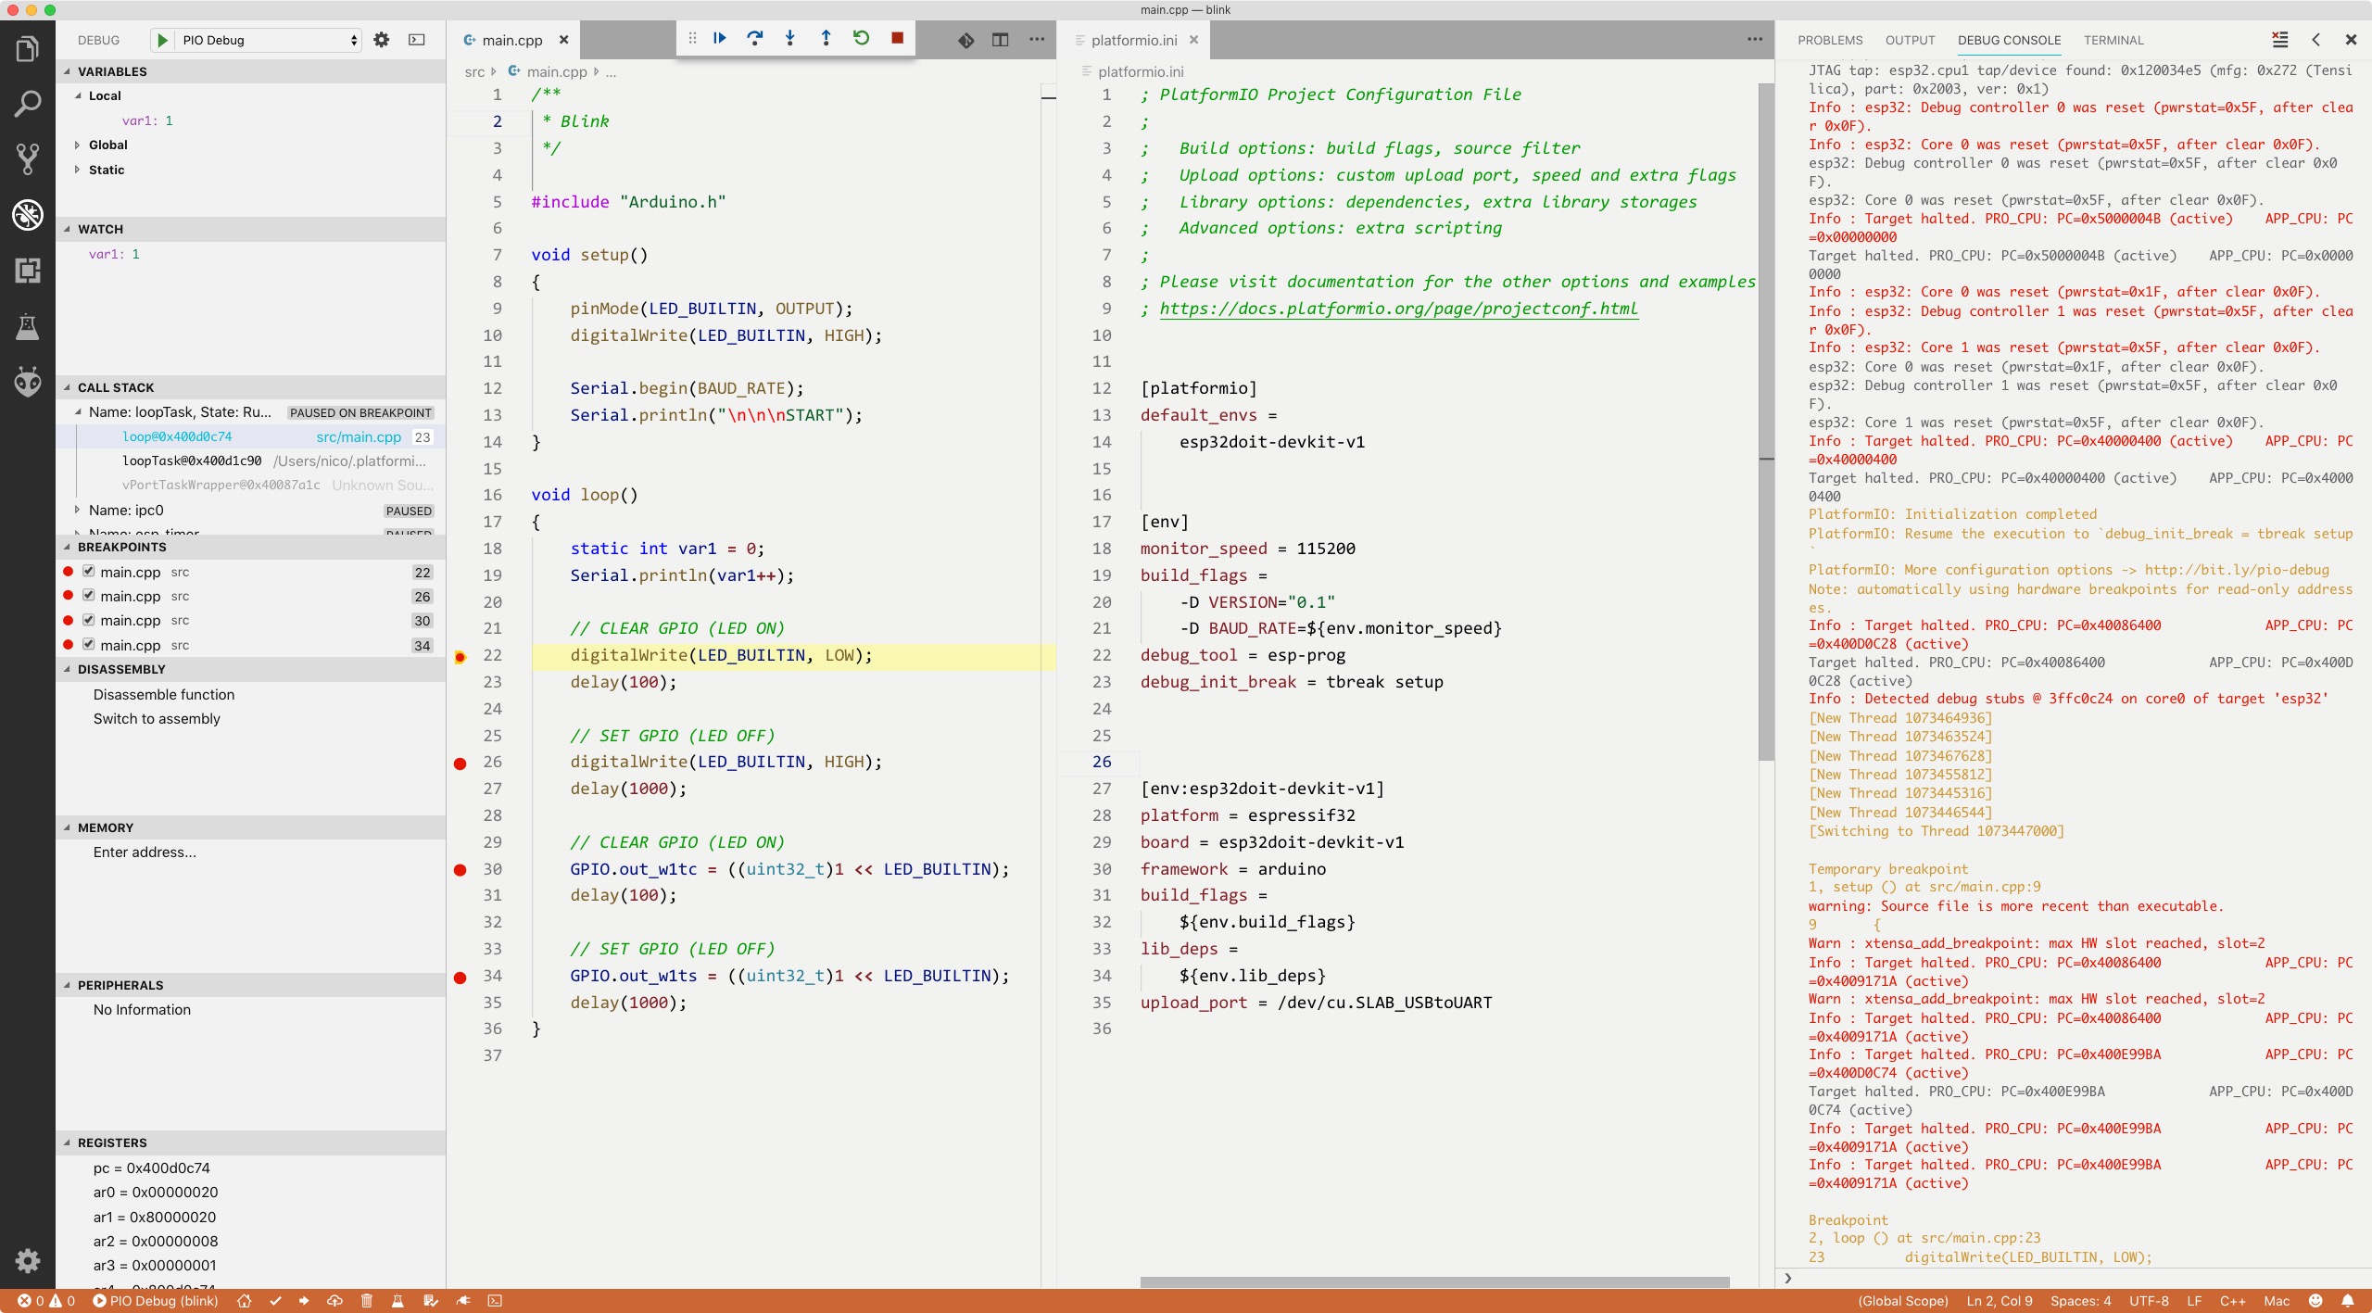Restart the debug session

pyautogui.click(x=861, y=38)
